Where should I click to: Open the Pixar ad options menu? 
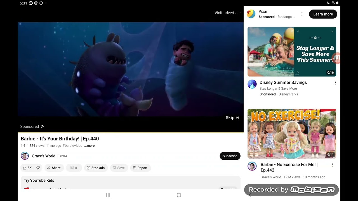coord(302,14)
